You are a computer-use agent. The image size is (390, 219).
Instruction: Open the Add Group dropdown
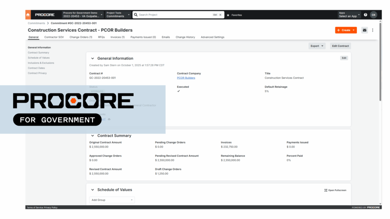(x=112, y=200)
